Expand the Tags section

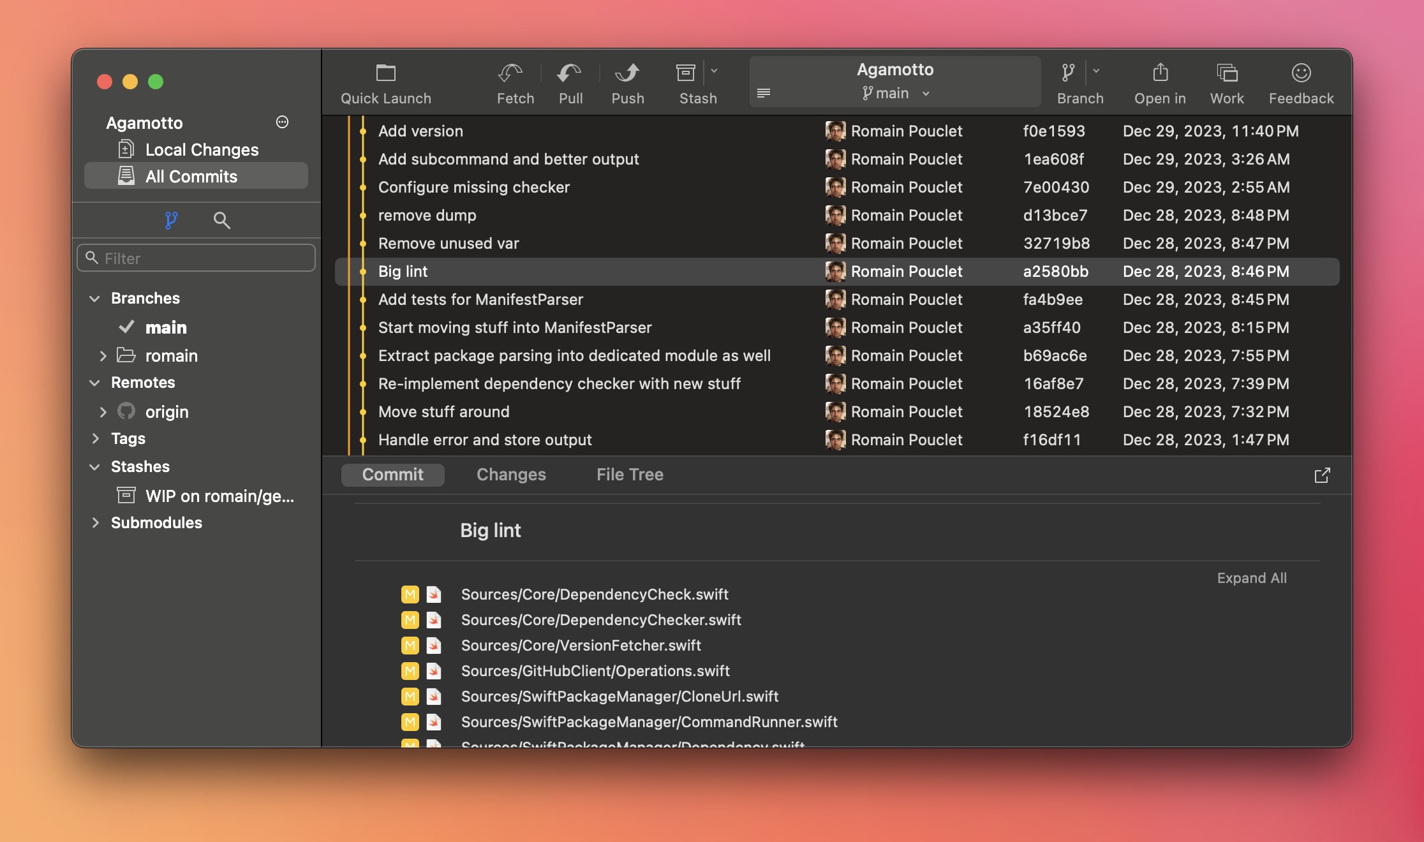point(96,438)
